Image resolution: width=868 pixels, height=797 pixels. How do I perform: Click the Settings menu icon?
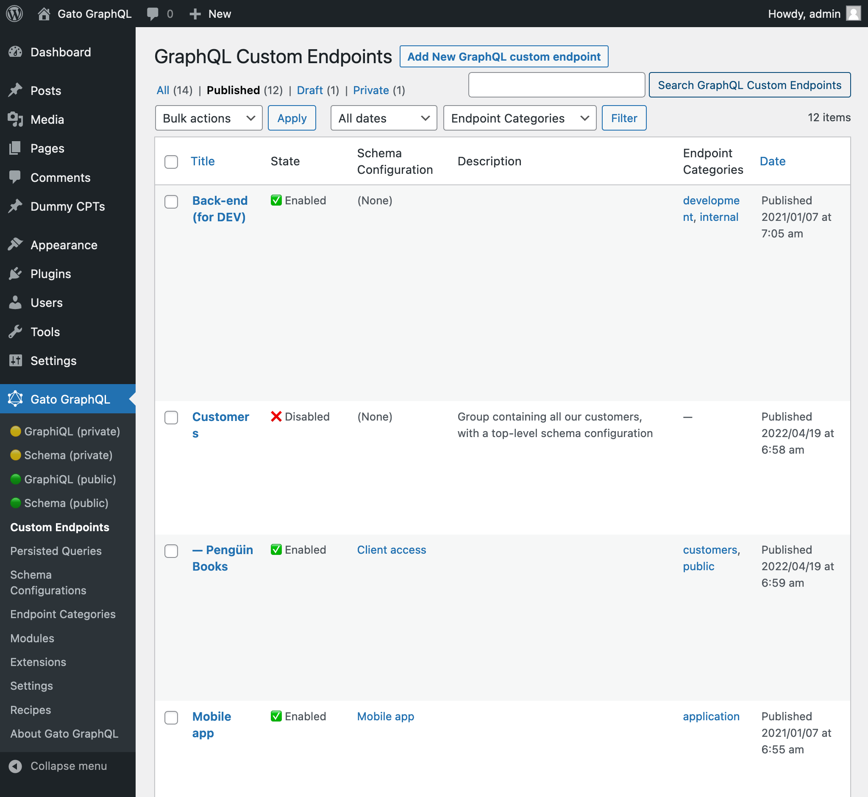[x=15, y=360]
